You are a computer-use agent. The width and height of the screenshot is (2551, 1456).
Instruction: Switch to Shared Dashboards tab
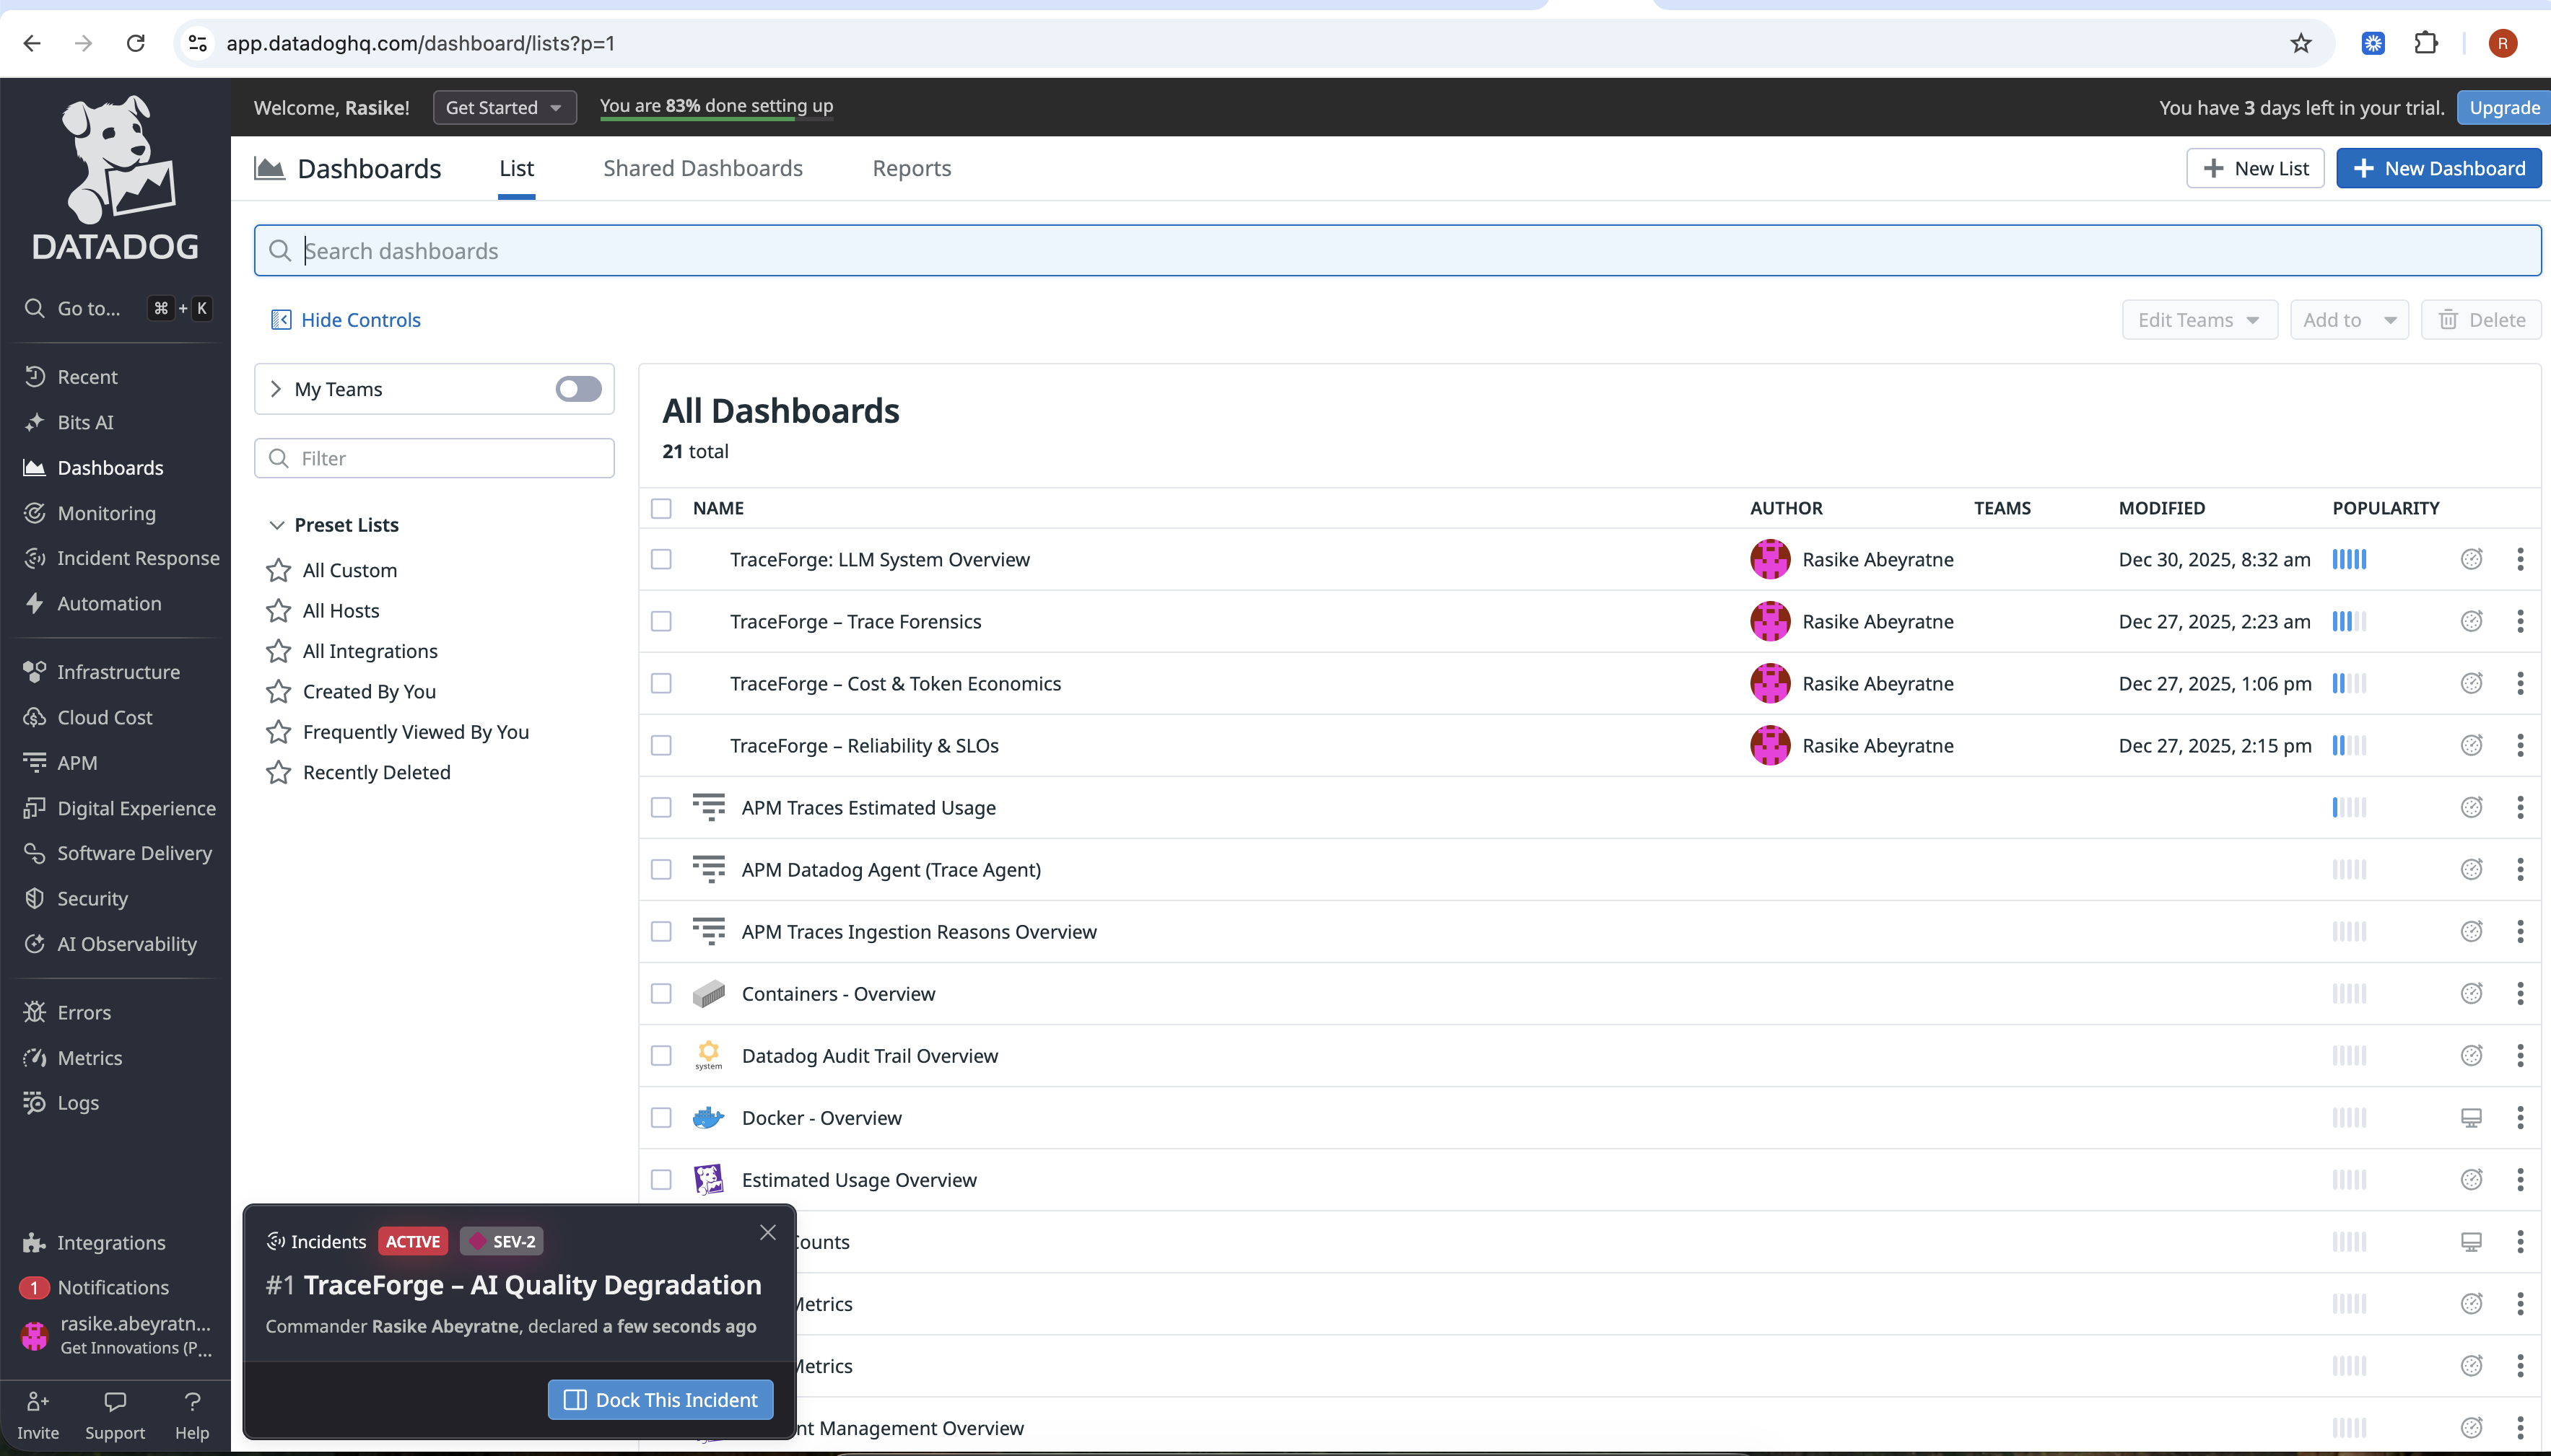pyautogui.click(x=702, y=168)
